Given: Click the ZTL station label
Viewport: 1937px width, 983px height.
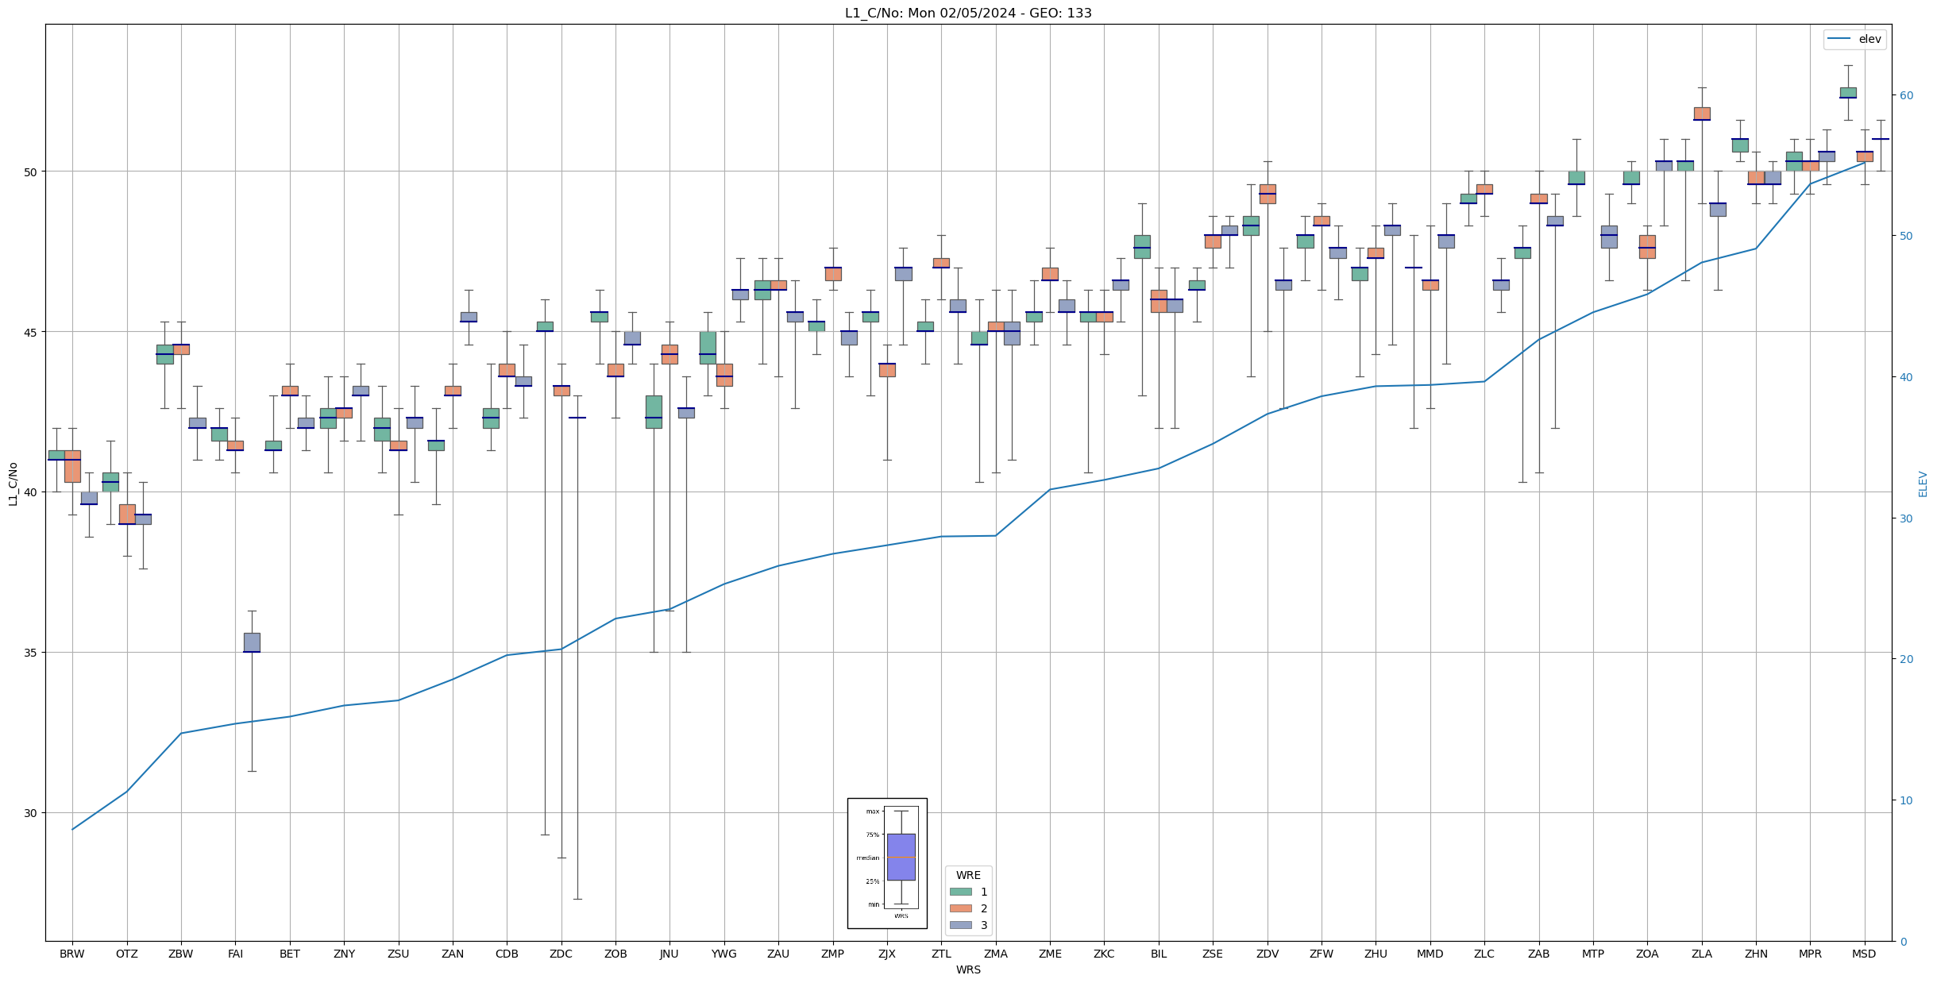Looking at the screenshot, I should point(941,954).
